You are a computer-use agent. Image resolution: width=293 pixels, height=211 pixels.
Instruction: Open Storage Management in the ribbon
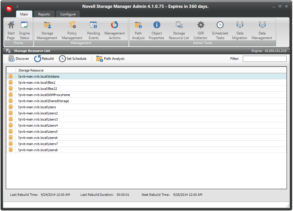47,30
